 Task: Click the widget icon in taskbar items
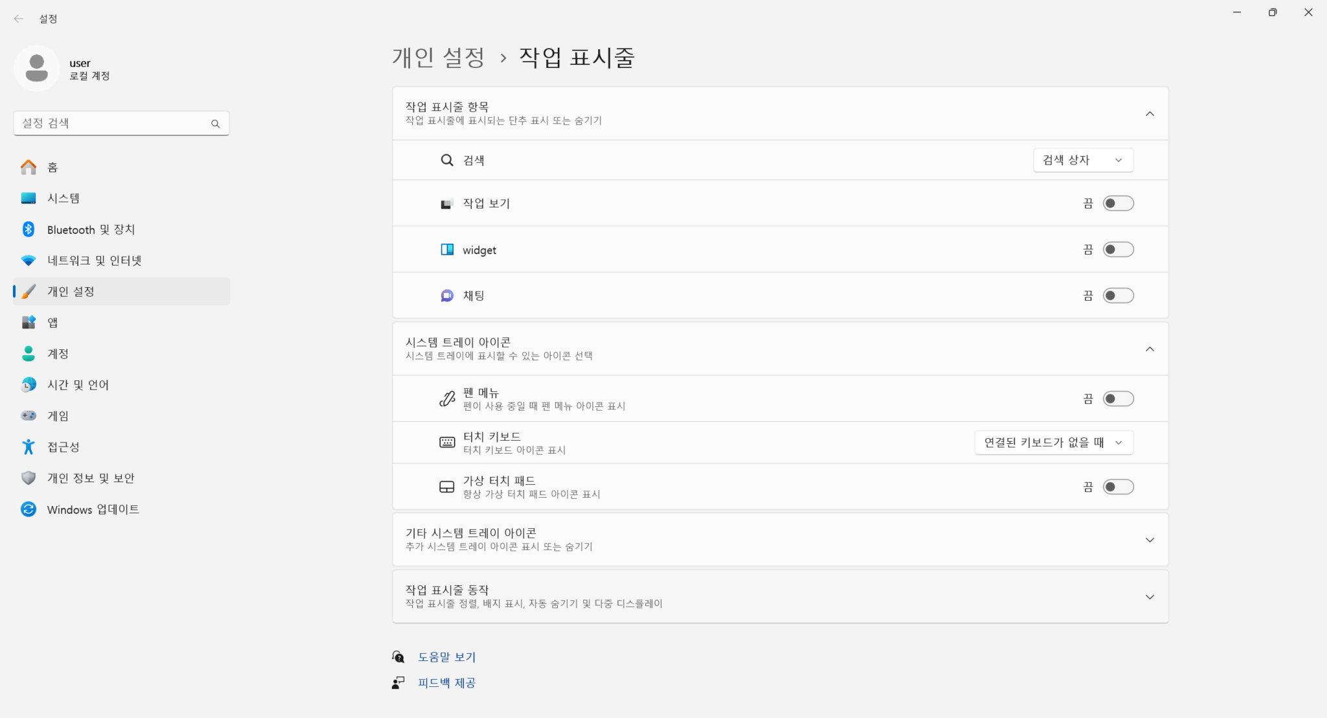point(447,249)
